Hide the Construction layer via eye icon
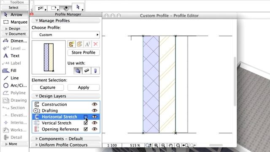Screen dimensions: 270x152 pyautogui.click(x=94, y=104)
